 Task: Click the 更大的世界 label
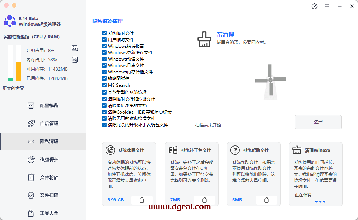click(x=13, y=88)
